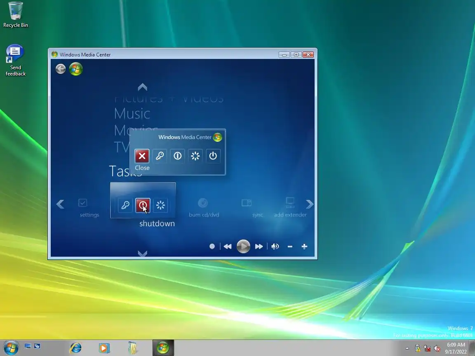Image resolution: width=475 pixels, height=356 pixels.
Task: Launch Internet Explorer from the taskbar
Action: click(76, 348)
